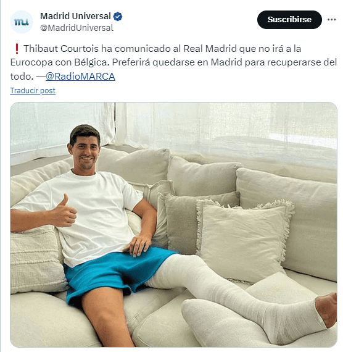Click the fringed cushion in the photo
The height and width of the screenshot is (352, 343).
pyautogui.click(x=244, y=238)
